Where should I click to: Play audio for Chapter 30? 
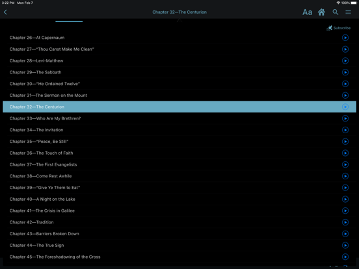345,84
